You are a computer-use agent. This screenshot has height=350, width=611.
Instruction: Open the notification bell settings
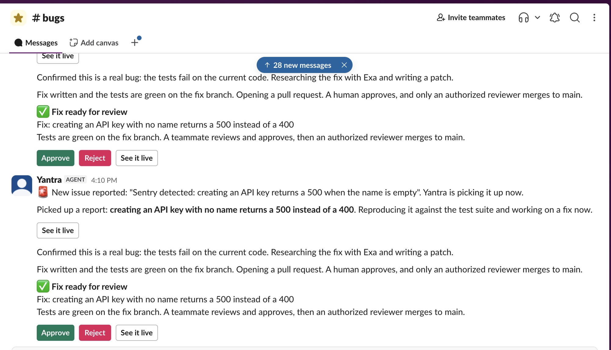[x=554, y=17]
